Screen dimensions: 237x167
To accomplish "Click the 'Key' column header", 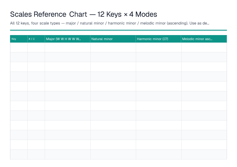I will (19, 39).
